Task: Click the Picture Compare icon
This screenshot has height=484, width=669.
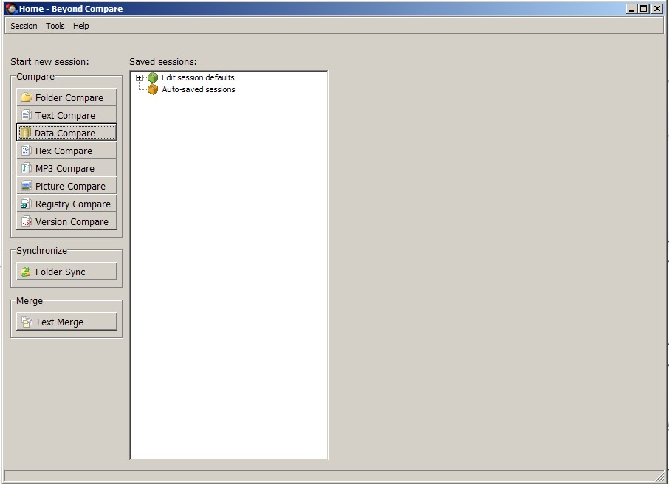Action: coord(27,186)
